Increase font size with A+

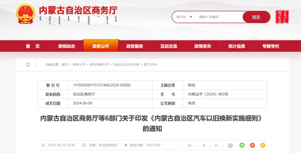pyautogui.click(x=190, y=145)
